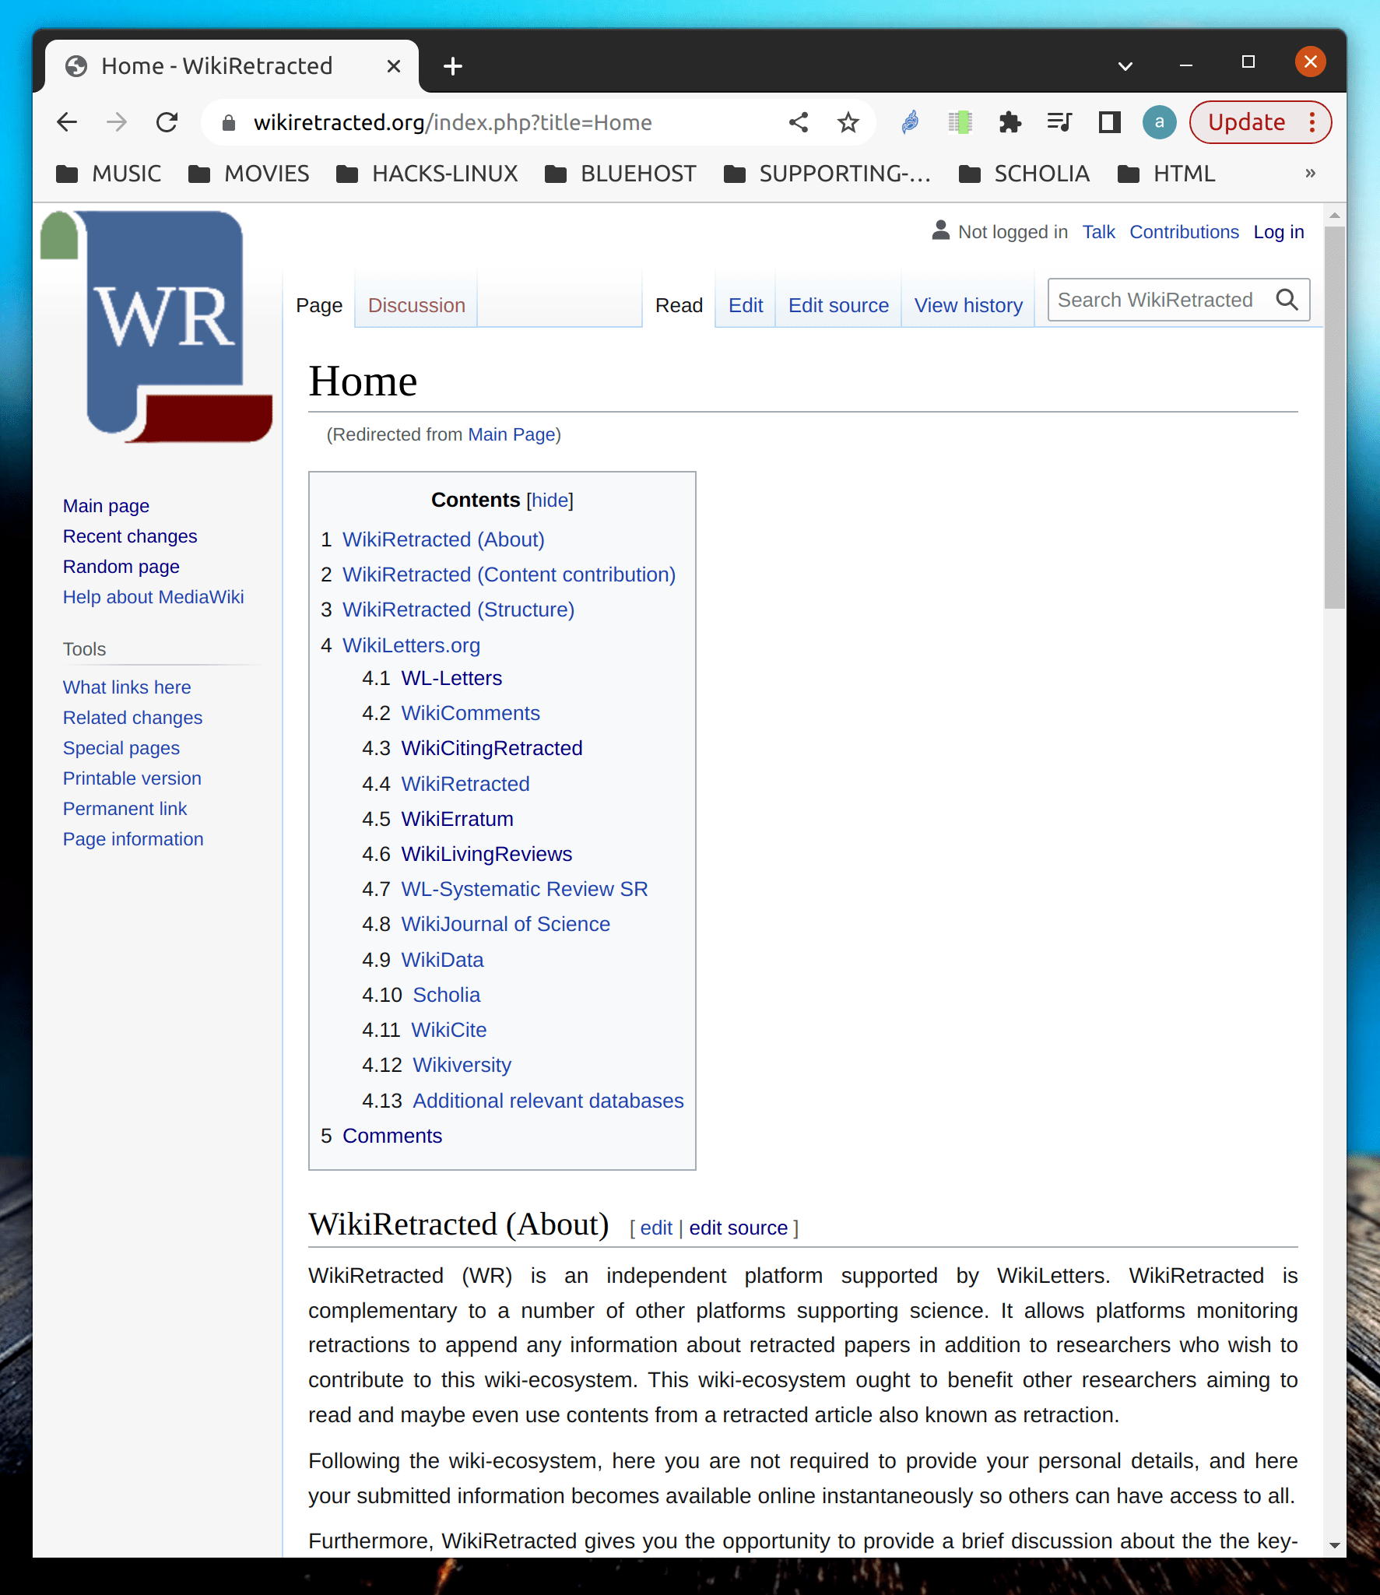The image size is (1380, 1595).
Task: Close the Home - WikiRetracted tab
Action: tap(394, 66)
